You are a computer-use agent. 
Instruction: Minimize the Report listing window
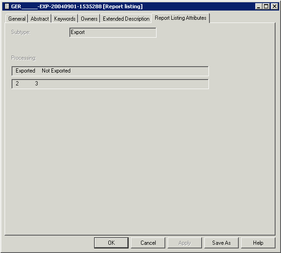pos(259,6)
